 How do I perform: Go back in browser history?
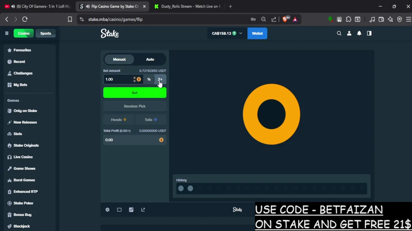click(7, 19)
